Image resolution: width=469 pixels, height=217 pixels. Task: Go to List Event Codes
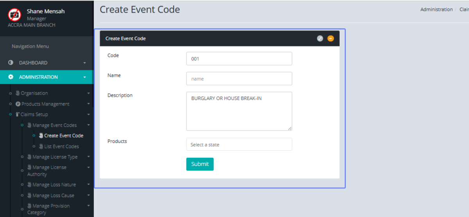coord(61,146)
